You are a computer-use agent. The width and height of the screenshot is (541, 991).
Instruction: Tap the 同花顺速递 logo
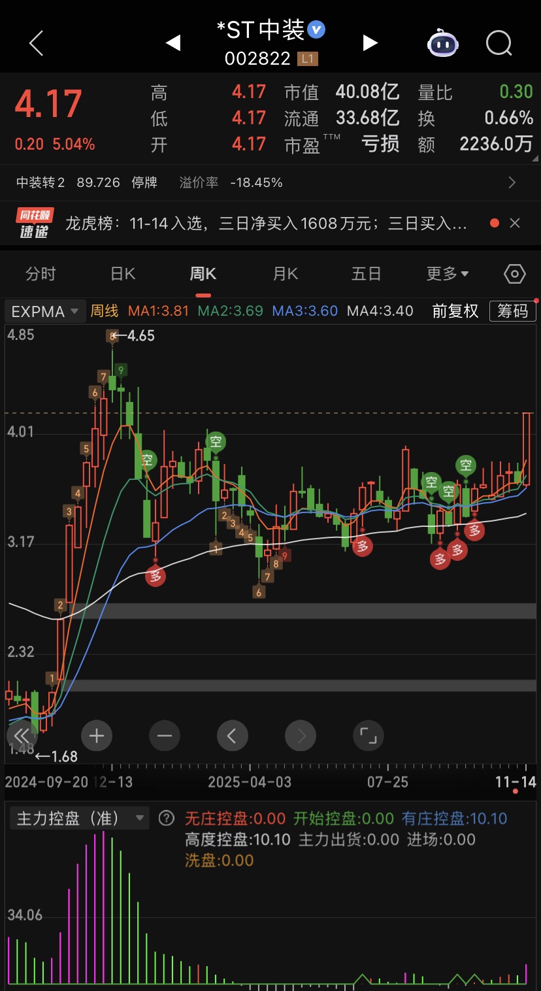coord(35,224)
